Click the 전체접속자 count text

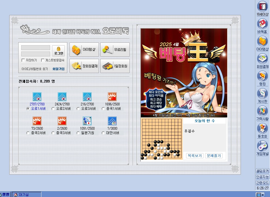coord(37,81)
